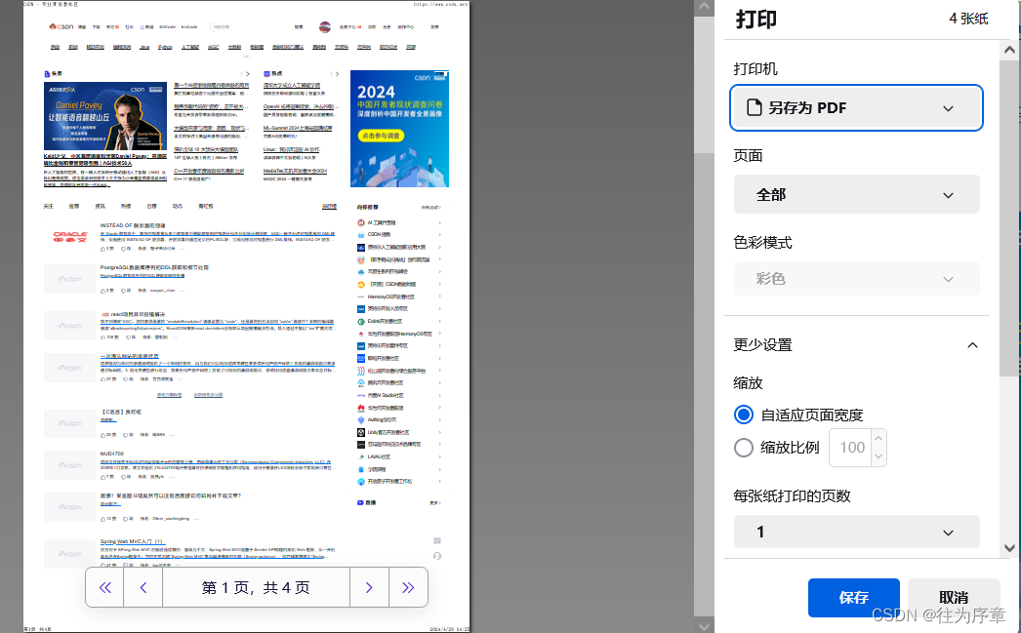Viewport: 1021px width, 633px height.
Task: Click the Oracle logo thumbnail in preview
Action: click(69, 237)
